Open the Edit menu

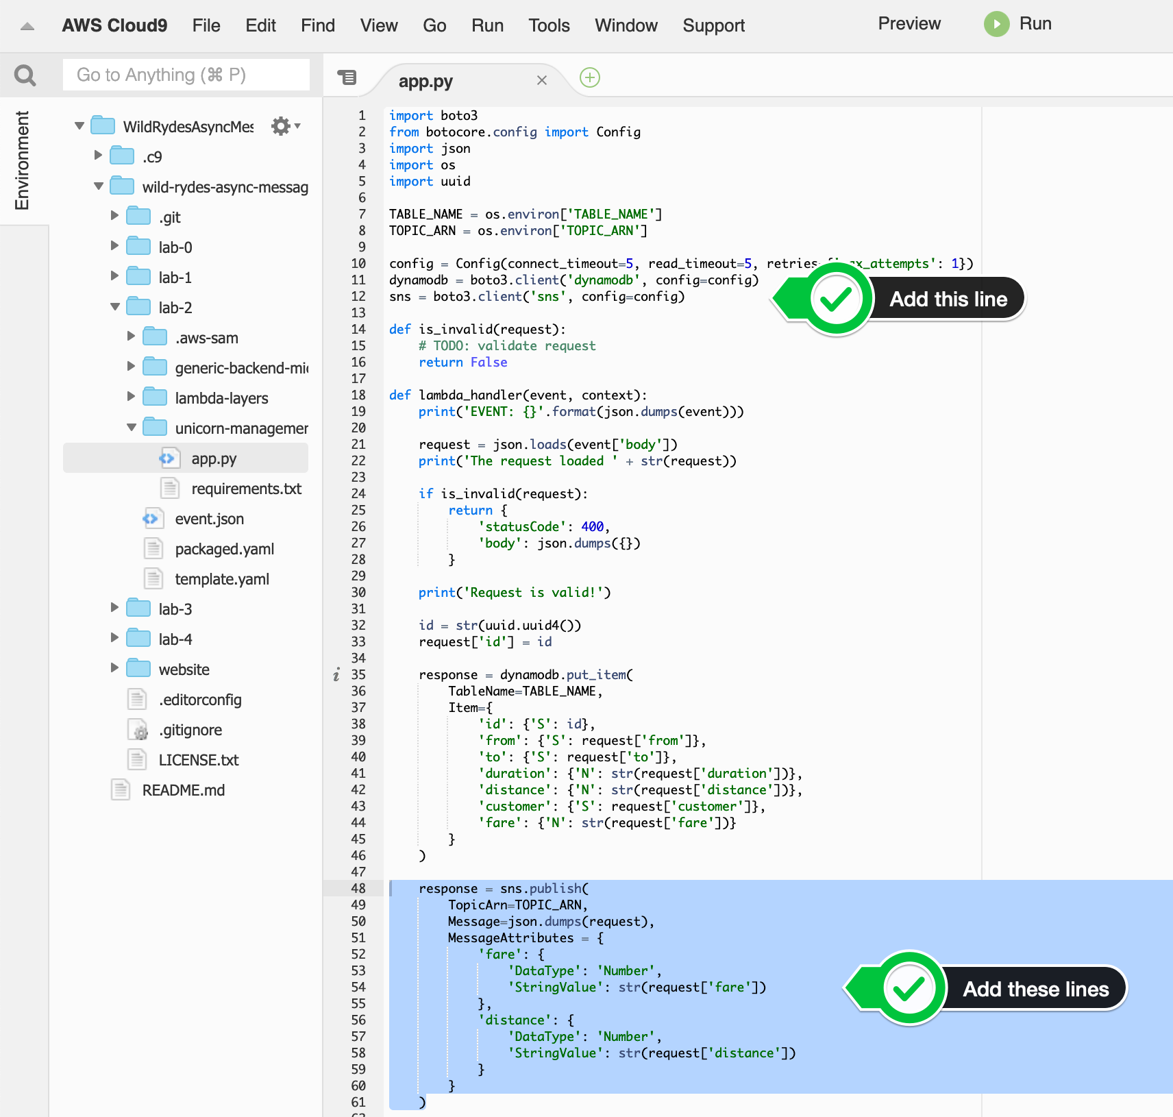pyautogui.click(x=260, y=25)
